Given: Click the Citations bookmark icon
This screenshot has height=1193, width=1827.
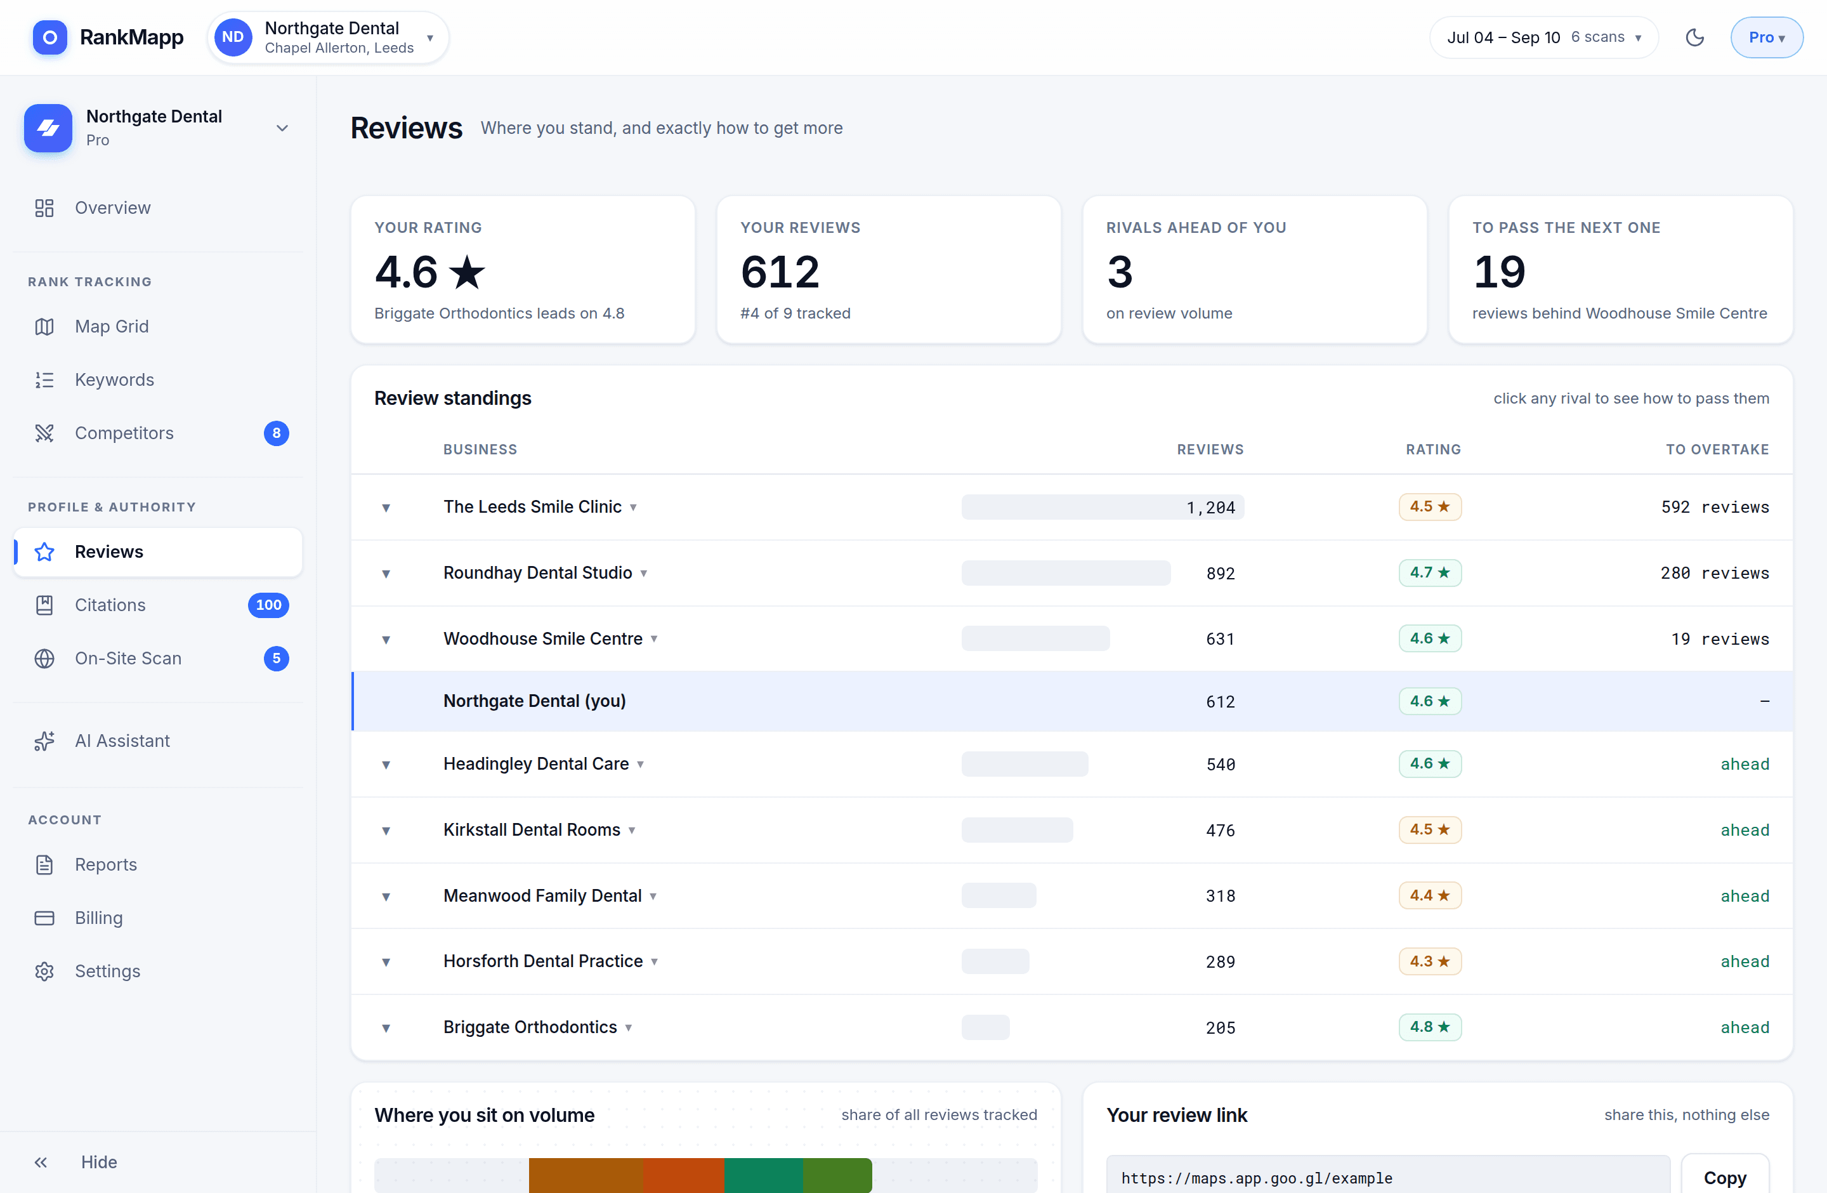Looking at the screenshot, I should coord(44,605).
